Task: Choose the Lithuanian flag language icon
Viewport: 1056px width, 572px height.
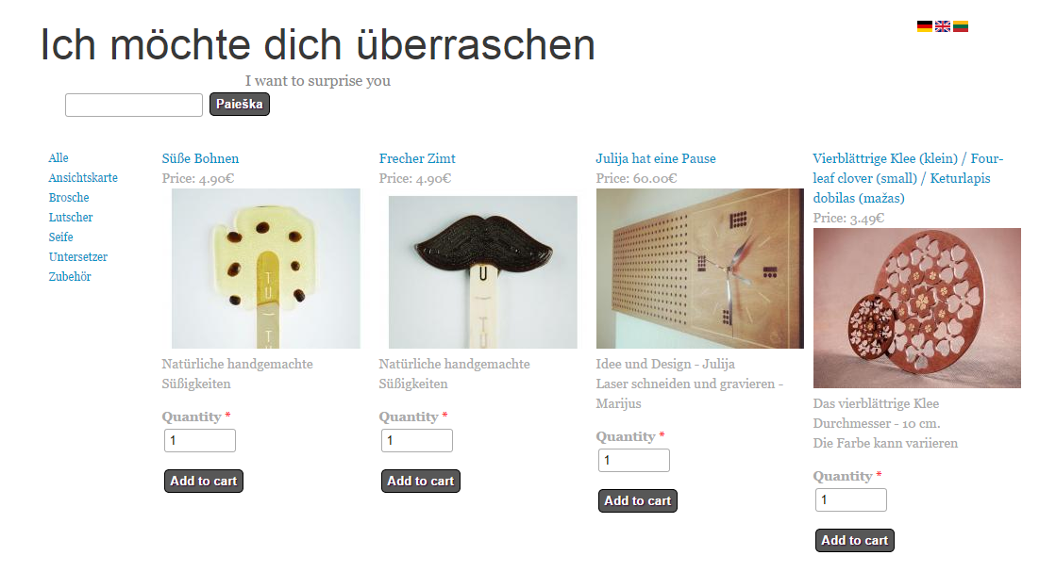Action: click(x=961, y=26)
